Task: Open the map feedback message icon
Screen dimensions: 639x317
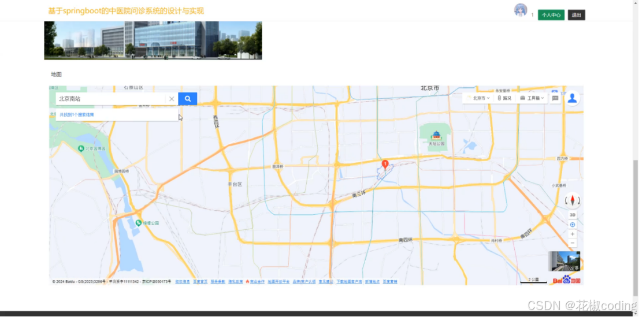Action: (x=555, y=98)
